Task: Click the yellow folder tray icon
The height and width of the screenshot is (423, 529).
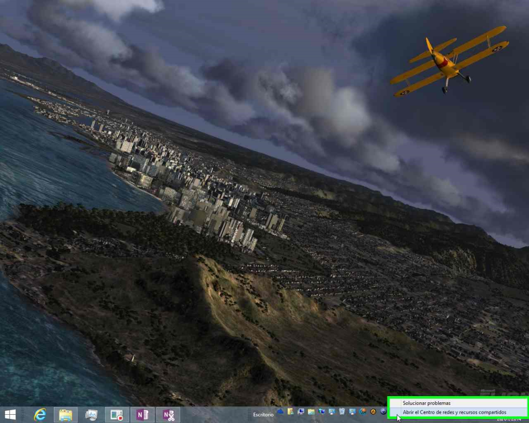Action: point(290,412)
